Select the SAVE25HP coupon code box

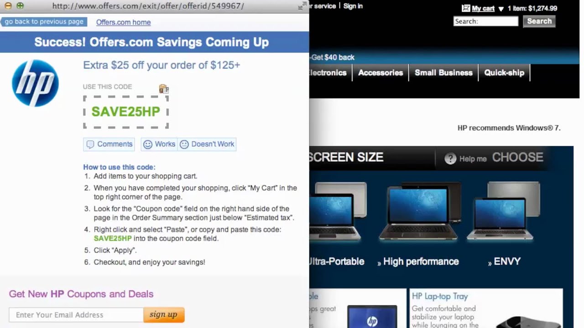126,112
